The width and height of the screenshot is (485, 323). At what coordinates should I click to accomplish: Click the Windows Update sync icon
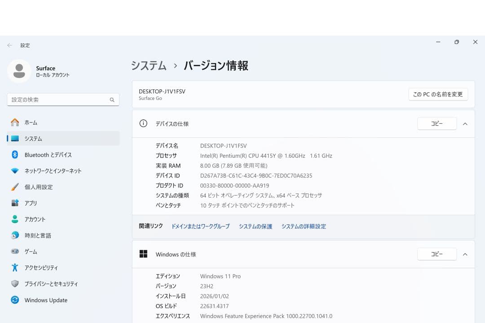15,300
